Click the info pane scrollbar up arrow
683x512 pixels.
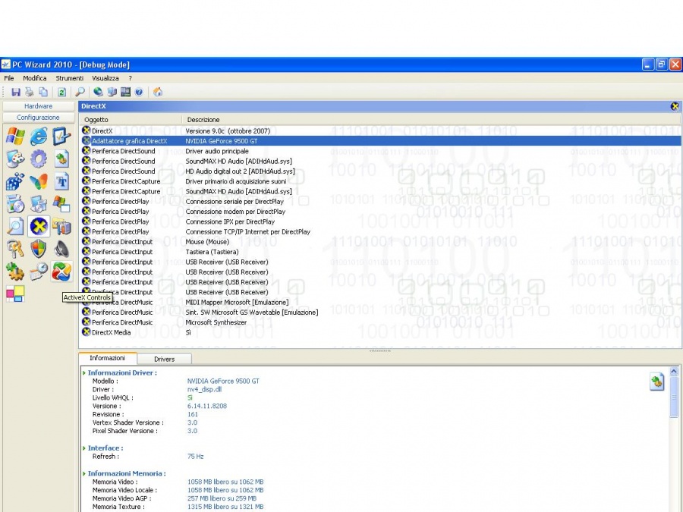(674, 372)
